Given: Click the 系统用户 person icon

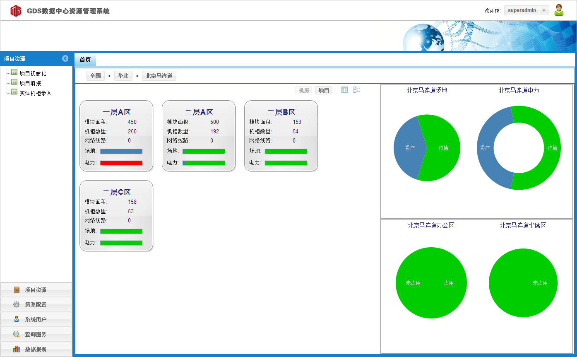Looking at the screenshot, I should [x=16, y=319].
